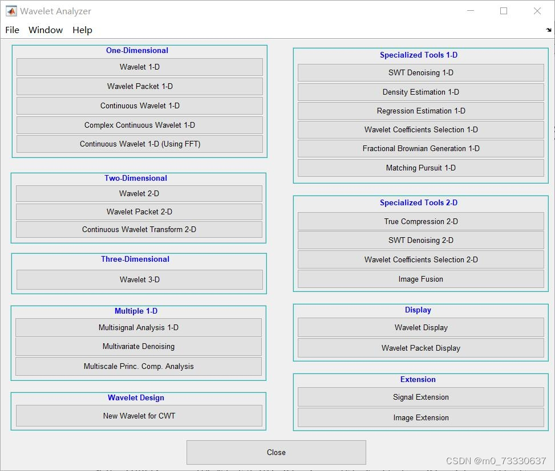
Task: Open Wavelet Packet 2-D
Action: click(139, 212)
